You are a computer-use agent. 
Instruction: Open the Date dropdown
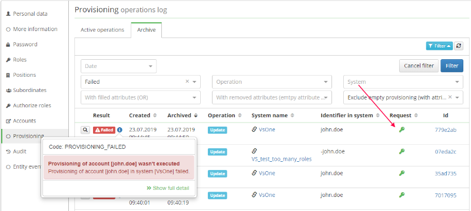(x=119, y=66)
